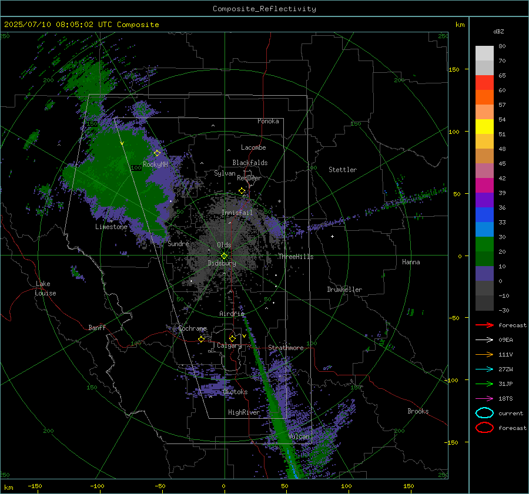Click the '111V' legend label
529x494 pixels.
tap(505, 354)
